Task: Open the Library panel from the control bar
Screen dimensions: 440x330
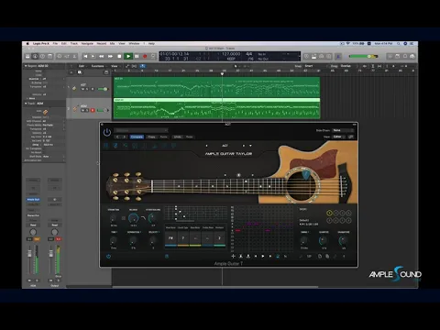Action: pos(27,56)
